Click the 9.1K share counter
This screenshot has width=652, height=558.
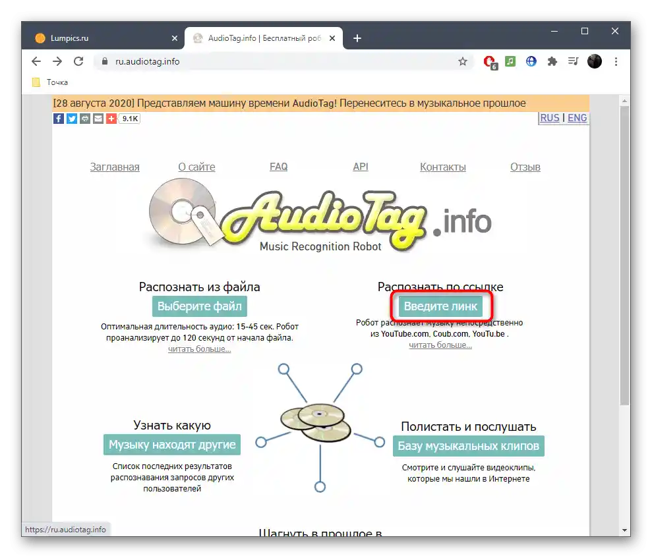coord(130,119)
